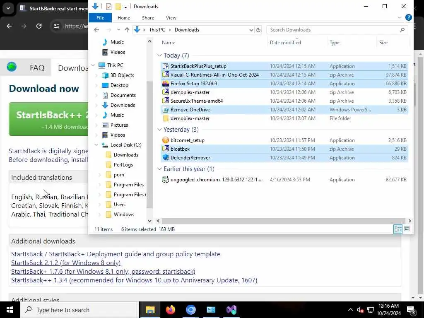
Task: Collapse the Today (7) group
Action: pyautogui.click(x=159, y=55)
